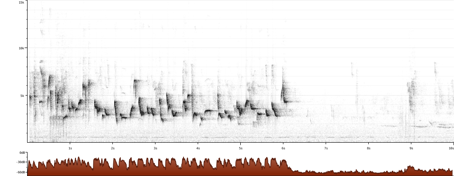454x176 pixels.
Task: Click the 7s time label
Action: (x=326, y=148)
